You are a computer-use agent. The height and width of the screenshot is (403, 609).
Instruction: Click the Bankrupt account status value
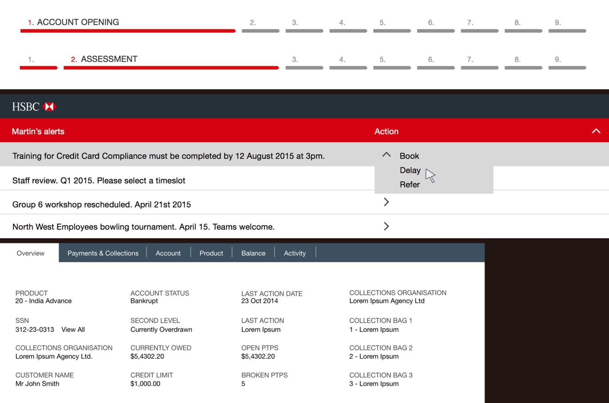pyautogui.click(x=144, y=301)
